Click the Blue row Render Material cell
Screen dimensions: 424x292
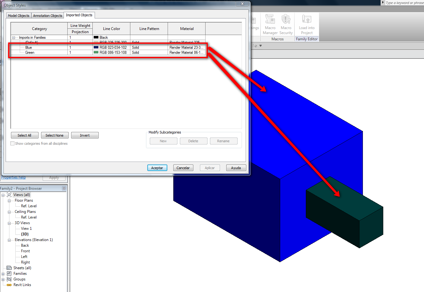186,48
